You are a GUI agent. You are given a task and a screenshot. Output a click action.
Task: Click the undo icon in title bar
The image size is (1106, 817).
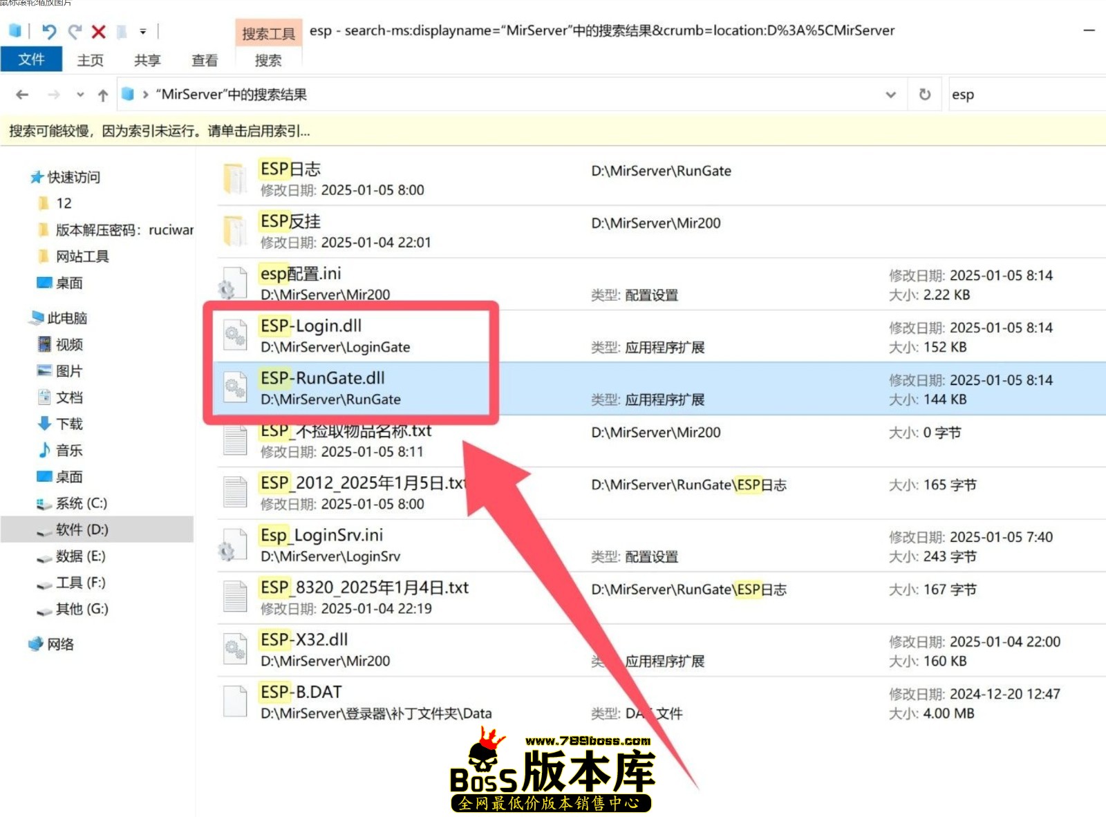(x=48, y=31)
